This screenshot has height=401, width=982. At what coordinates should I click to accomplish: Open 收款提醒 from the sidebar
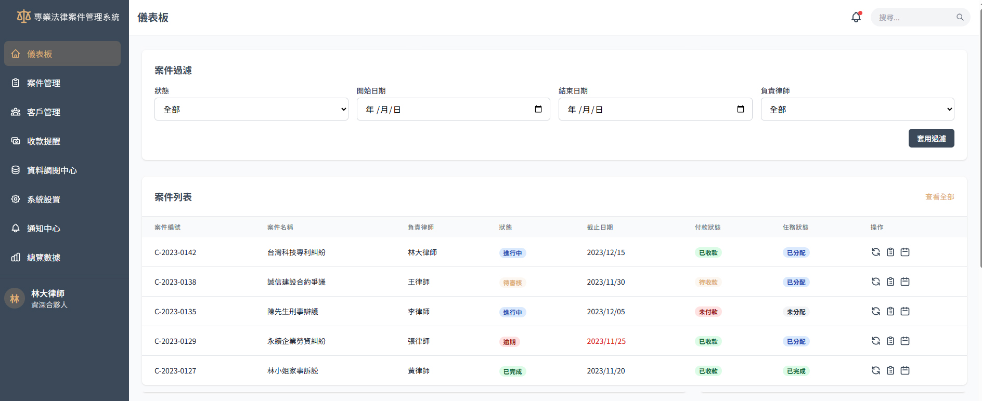(44, 141)
